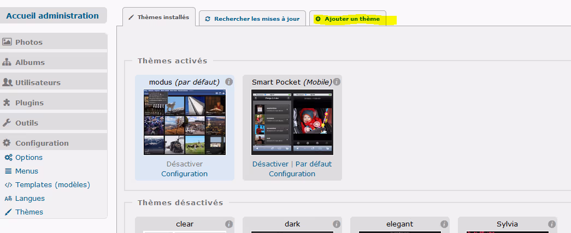Set Smart Pocket as Par défaut
571x233 pixels.
[x=314, y=164]
